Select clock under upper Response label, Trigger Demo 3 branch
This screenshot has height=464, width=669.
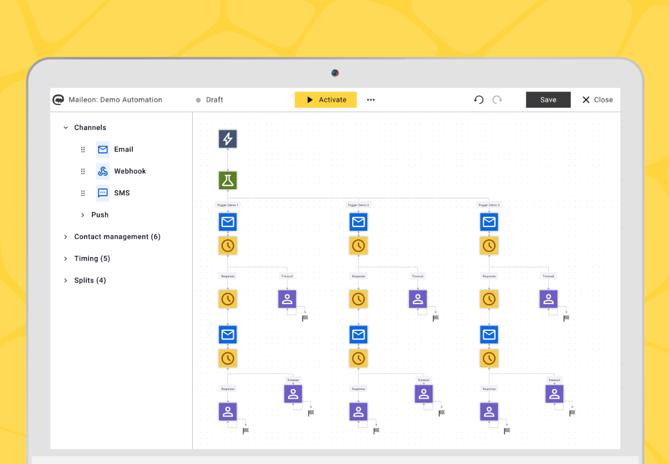coord(489,299)
